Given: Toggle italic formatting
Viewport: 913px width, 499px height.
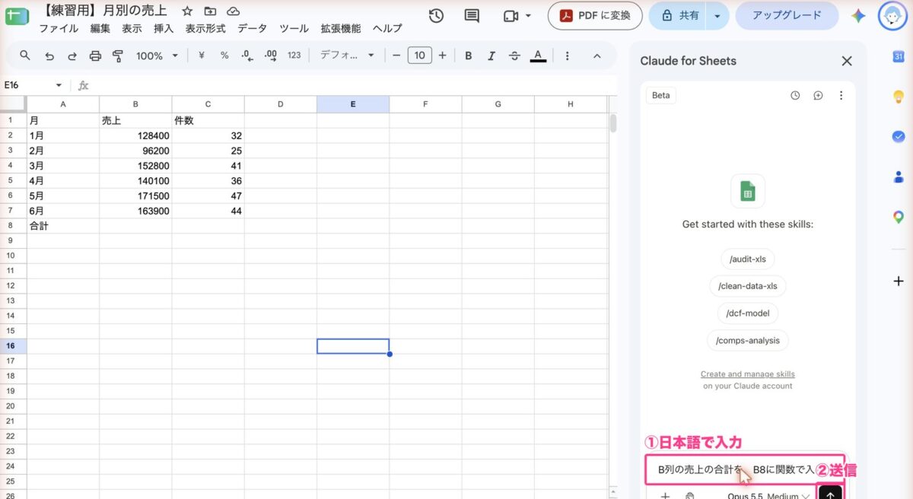Looking at the screenshot, I should click(491, 56).
